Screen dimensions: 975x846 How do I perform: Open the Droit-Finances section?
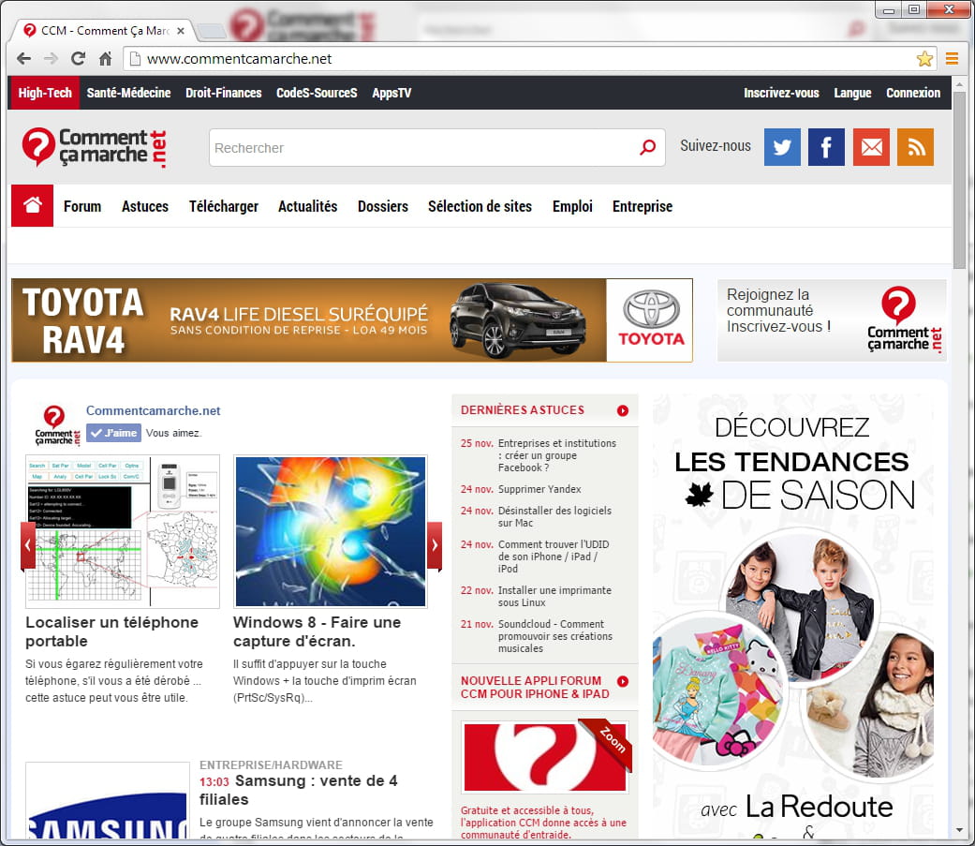click(223, 93)
